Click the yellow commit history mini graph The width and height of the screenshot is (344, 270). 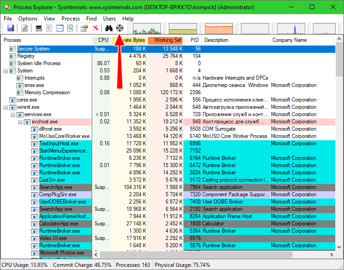click(x=183, y=29)
